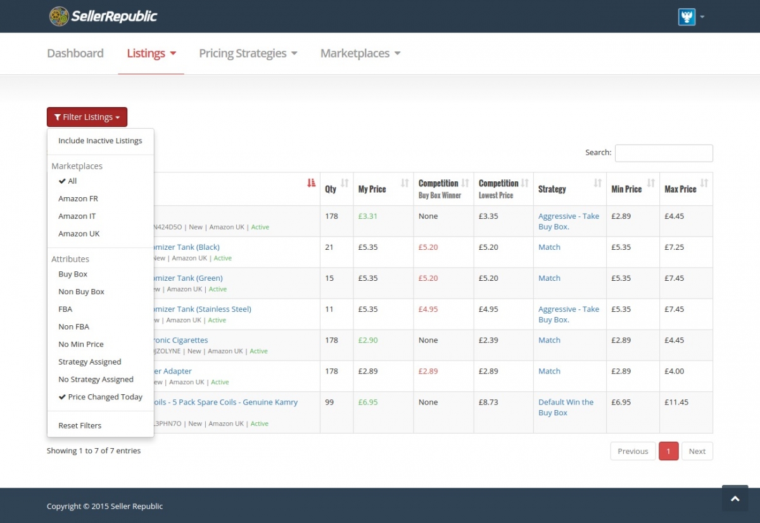Click into the Search input field
The height and width of the screenshot is (523, 760).
pos(663,153)
